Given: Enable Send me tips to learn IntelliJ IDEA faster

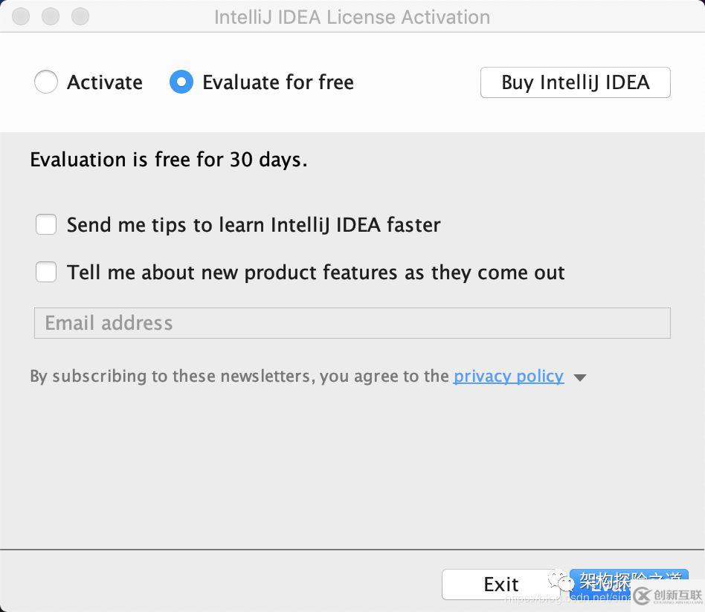Looking at the screenshot, I should click(46, 224).
